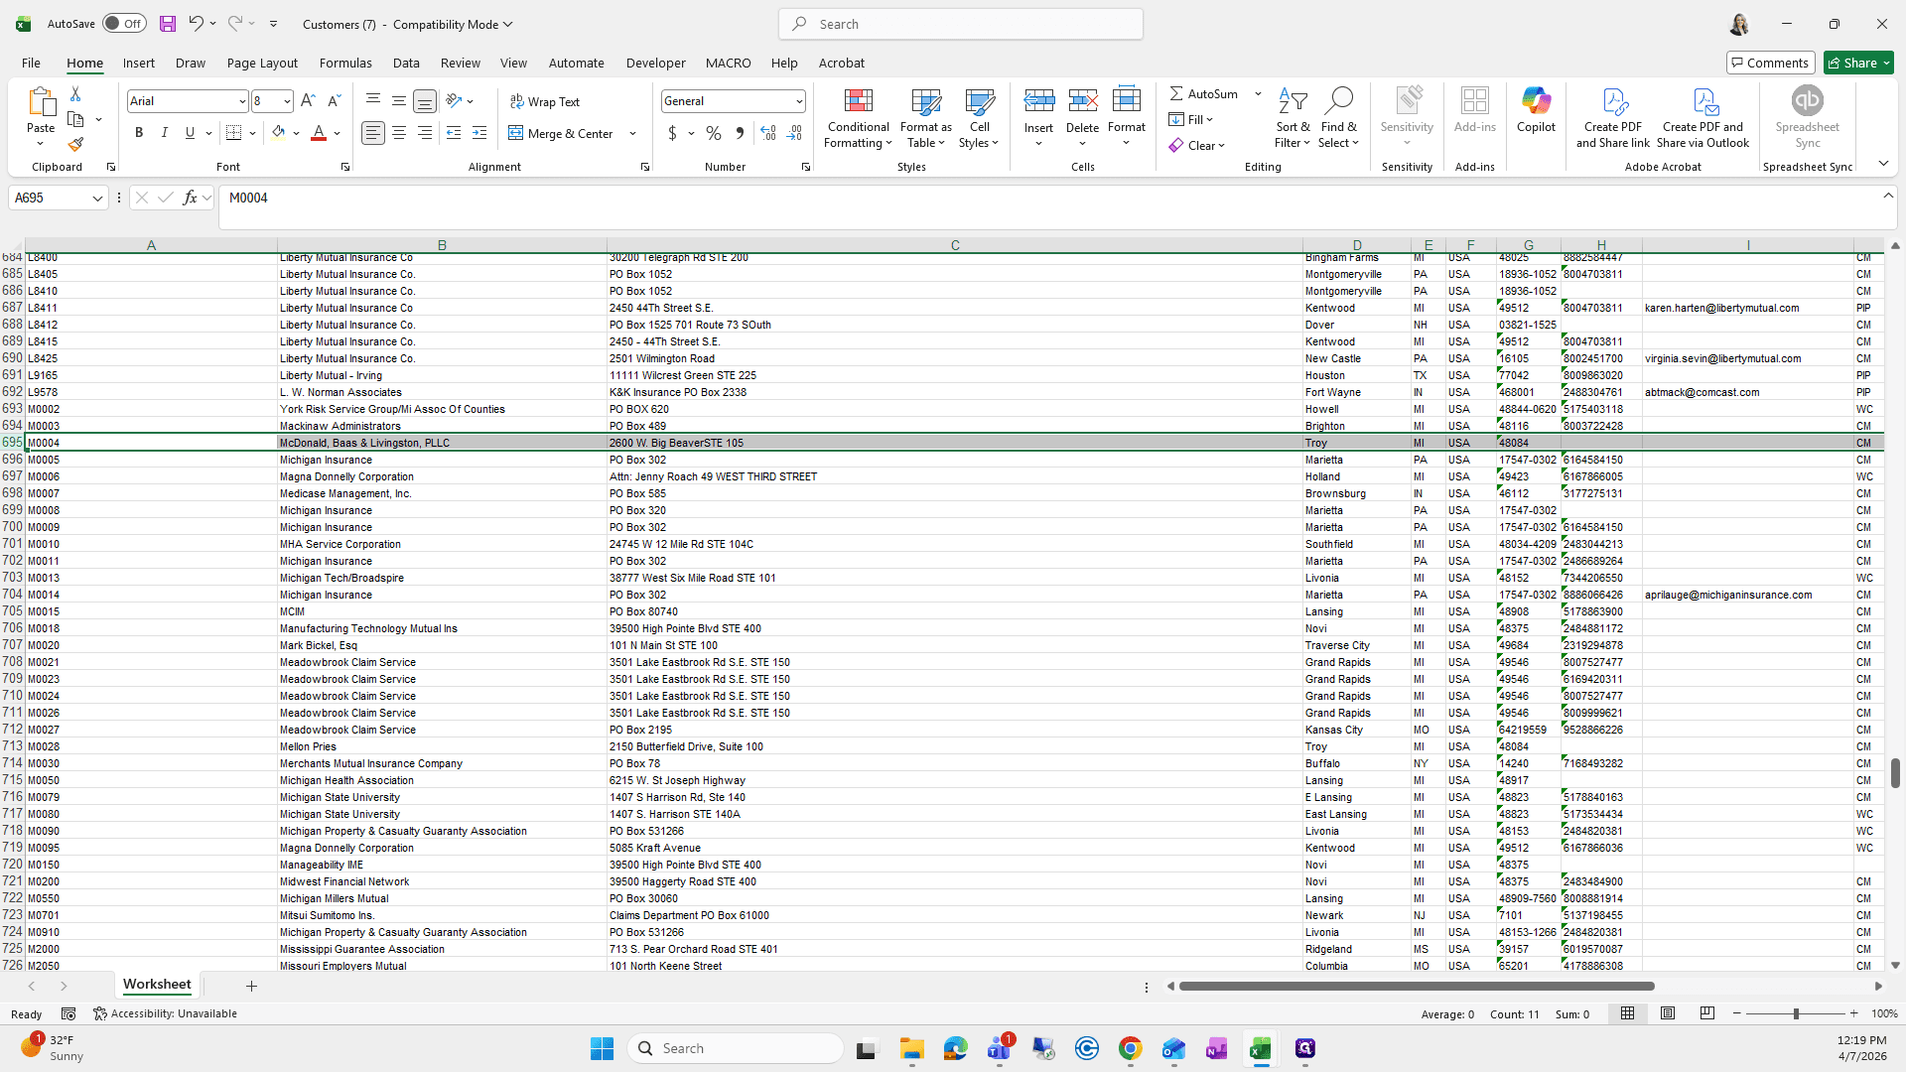This screenshot has width=1906, height=1072.
Task: Select the Worksheet sheet tab
Action: (x=157, y=985)
